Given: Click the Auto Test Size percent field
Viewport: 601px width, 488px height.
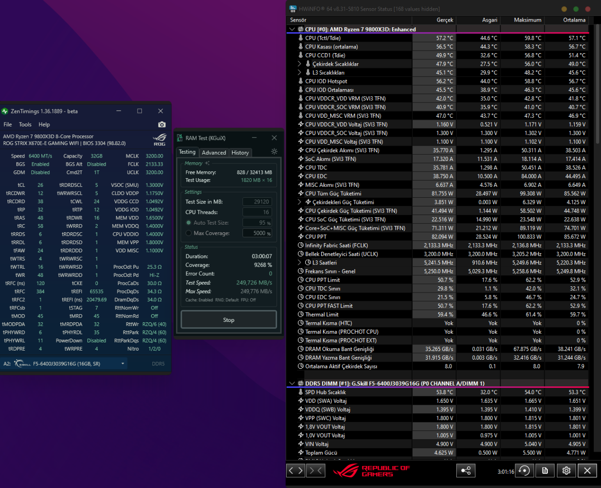Looking at the screenshot, I should click(x=257, y=223).
